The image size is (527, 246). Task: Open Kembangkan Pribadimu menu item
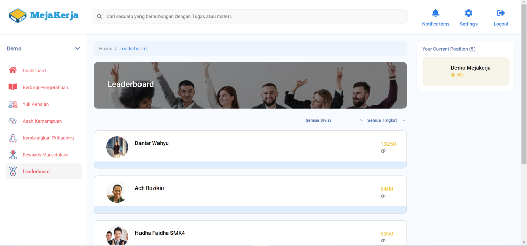tap(43, 138)
